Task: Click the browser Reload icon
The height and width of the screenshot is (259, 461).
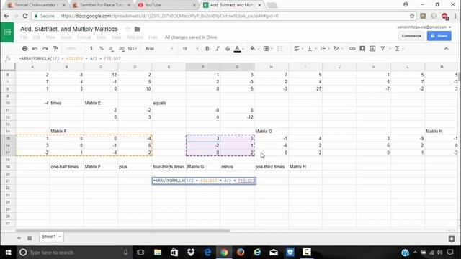Action: [25, 16]
